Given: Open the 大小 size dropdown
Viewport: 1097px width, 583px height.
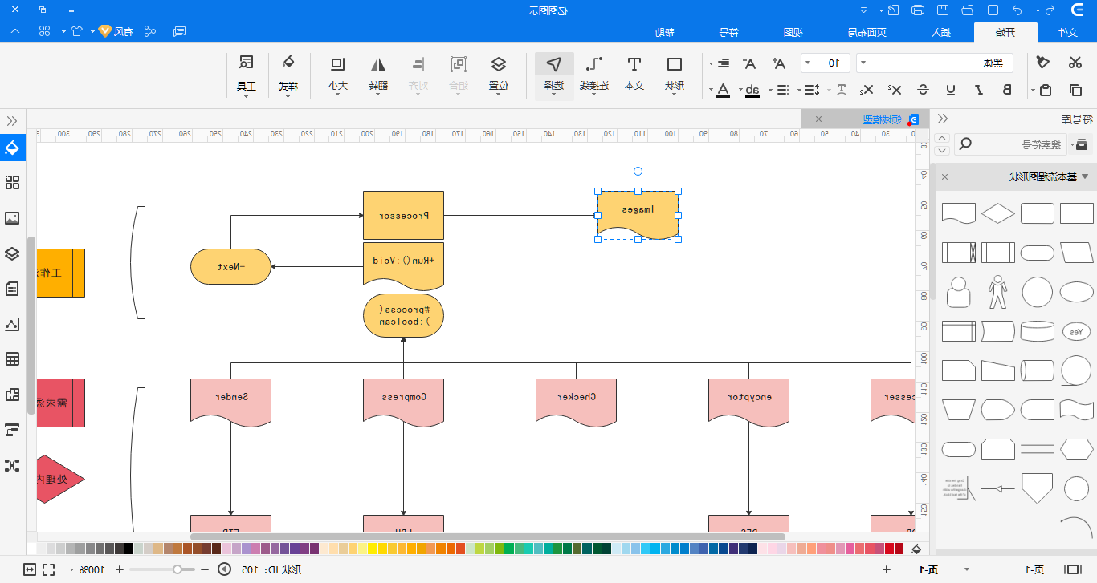Looking at the screenshot, I should [337, 75].
